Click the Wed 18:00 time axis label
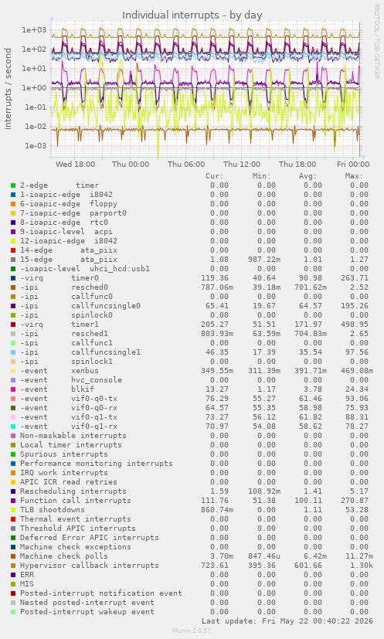Image resolution: width=384 pixels, height=639 pixels. (75, 165)
